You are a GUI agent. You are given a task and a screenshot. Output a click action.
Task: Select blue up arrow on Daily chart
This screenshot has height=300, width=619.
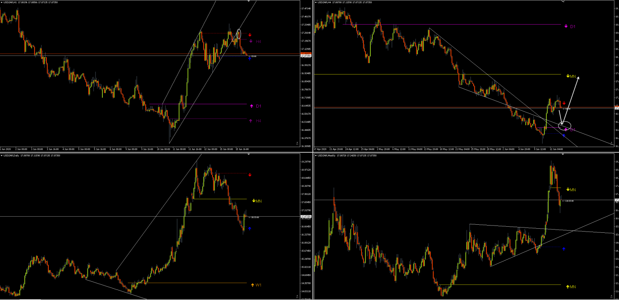coord(250,228)
